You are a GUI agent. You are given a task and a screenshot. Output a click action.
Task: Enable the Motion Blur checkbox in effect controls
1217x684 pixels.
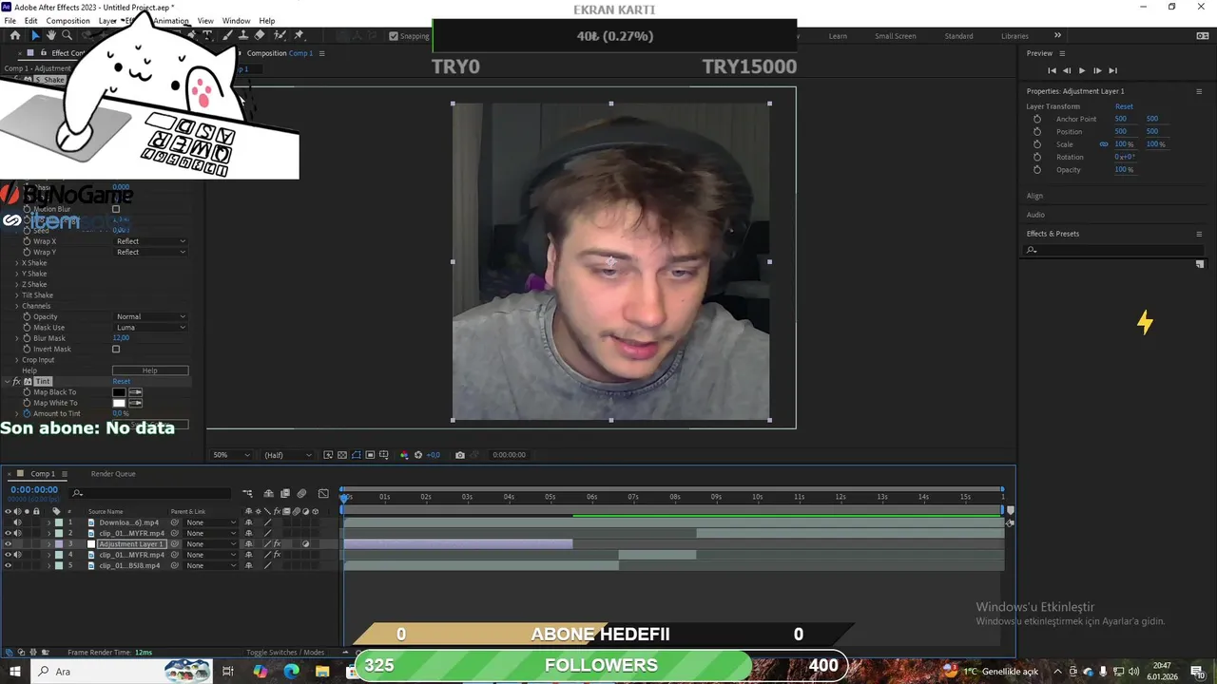(116, 209)
